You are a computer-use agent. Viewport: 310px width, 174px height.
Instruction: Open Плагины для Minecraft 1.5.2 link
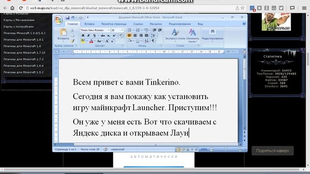click(x=24, y=72)
